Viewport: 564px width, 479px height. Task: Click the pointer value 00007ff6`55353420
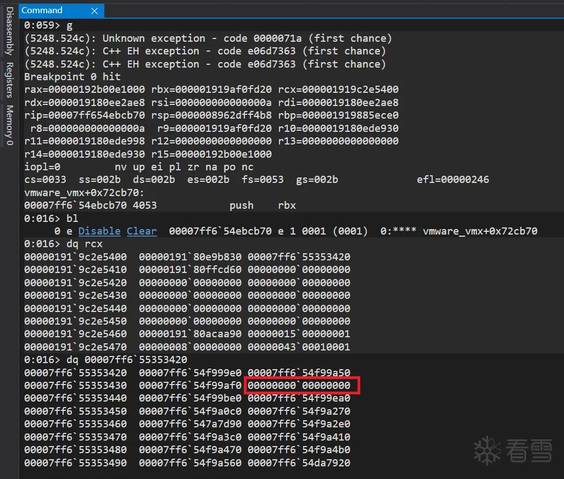coord(299,257)
